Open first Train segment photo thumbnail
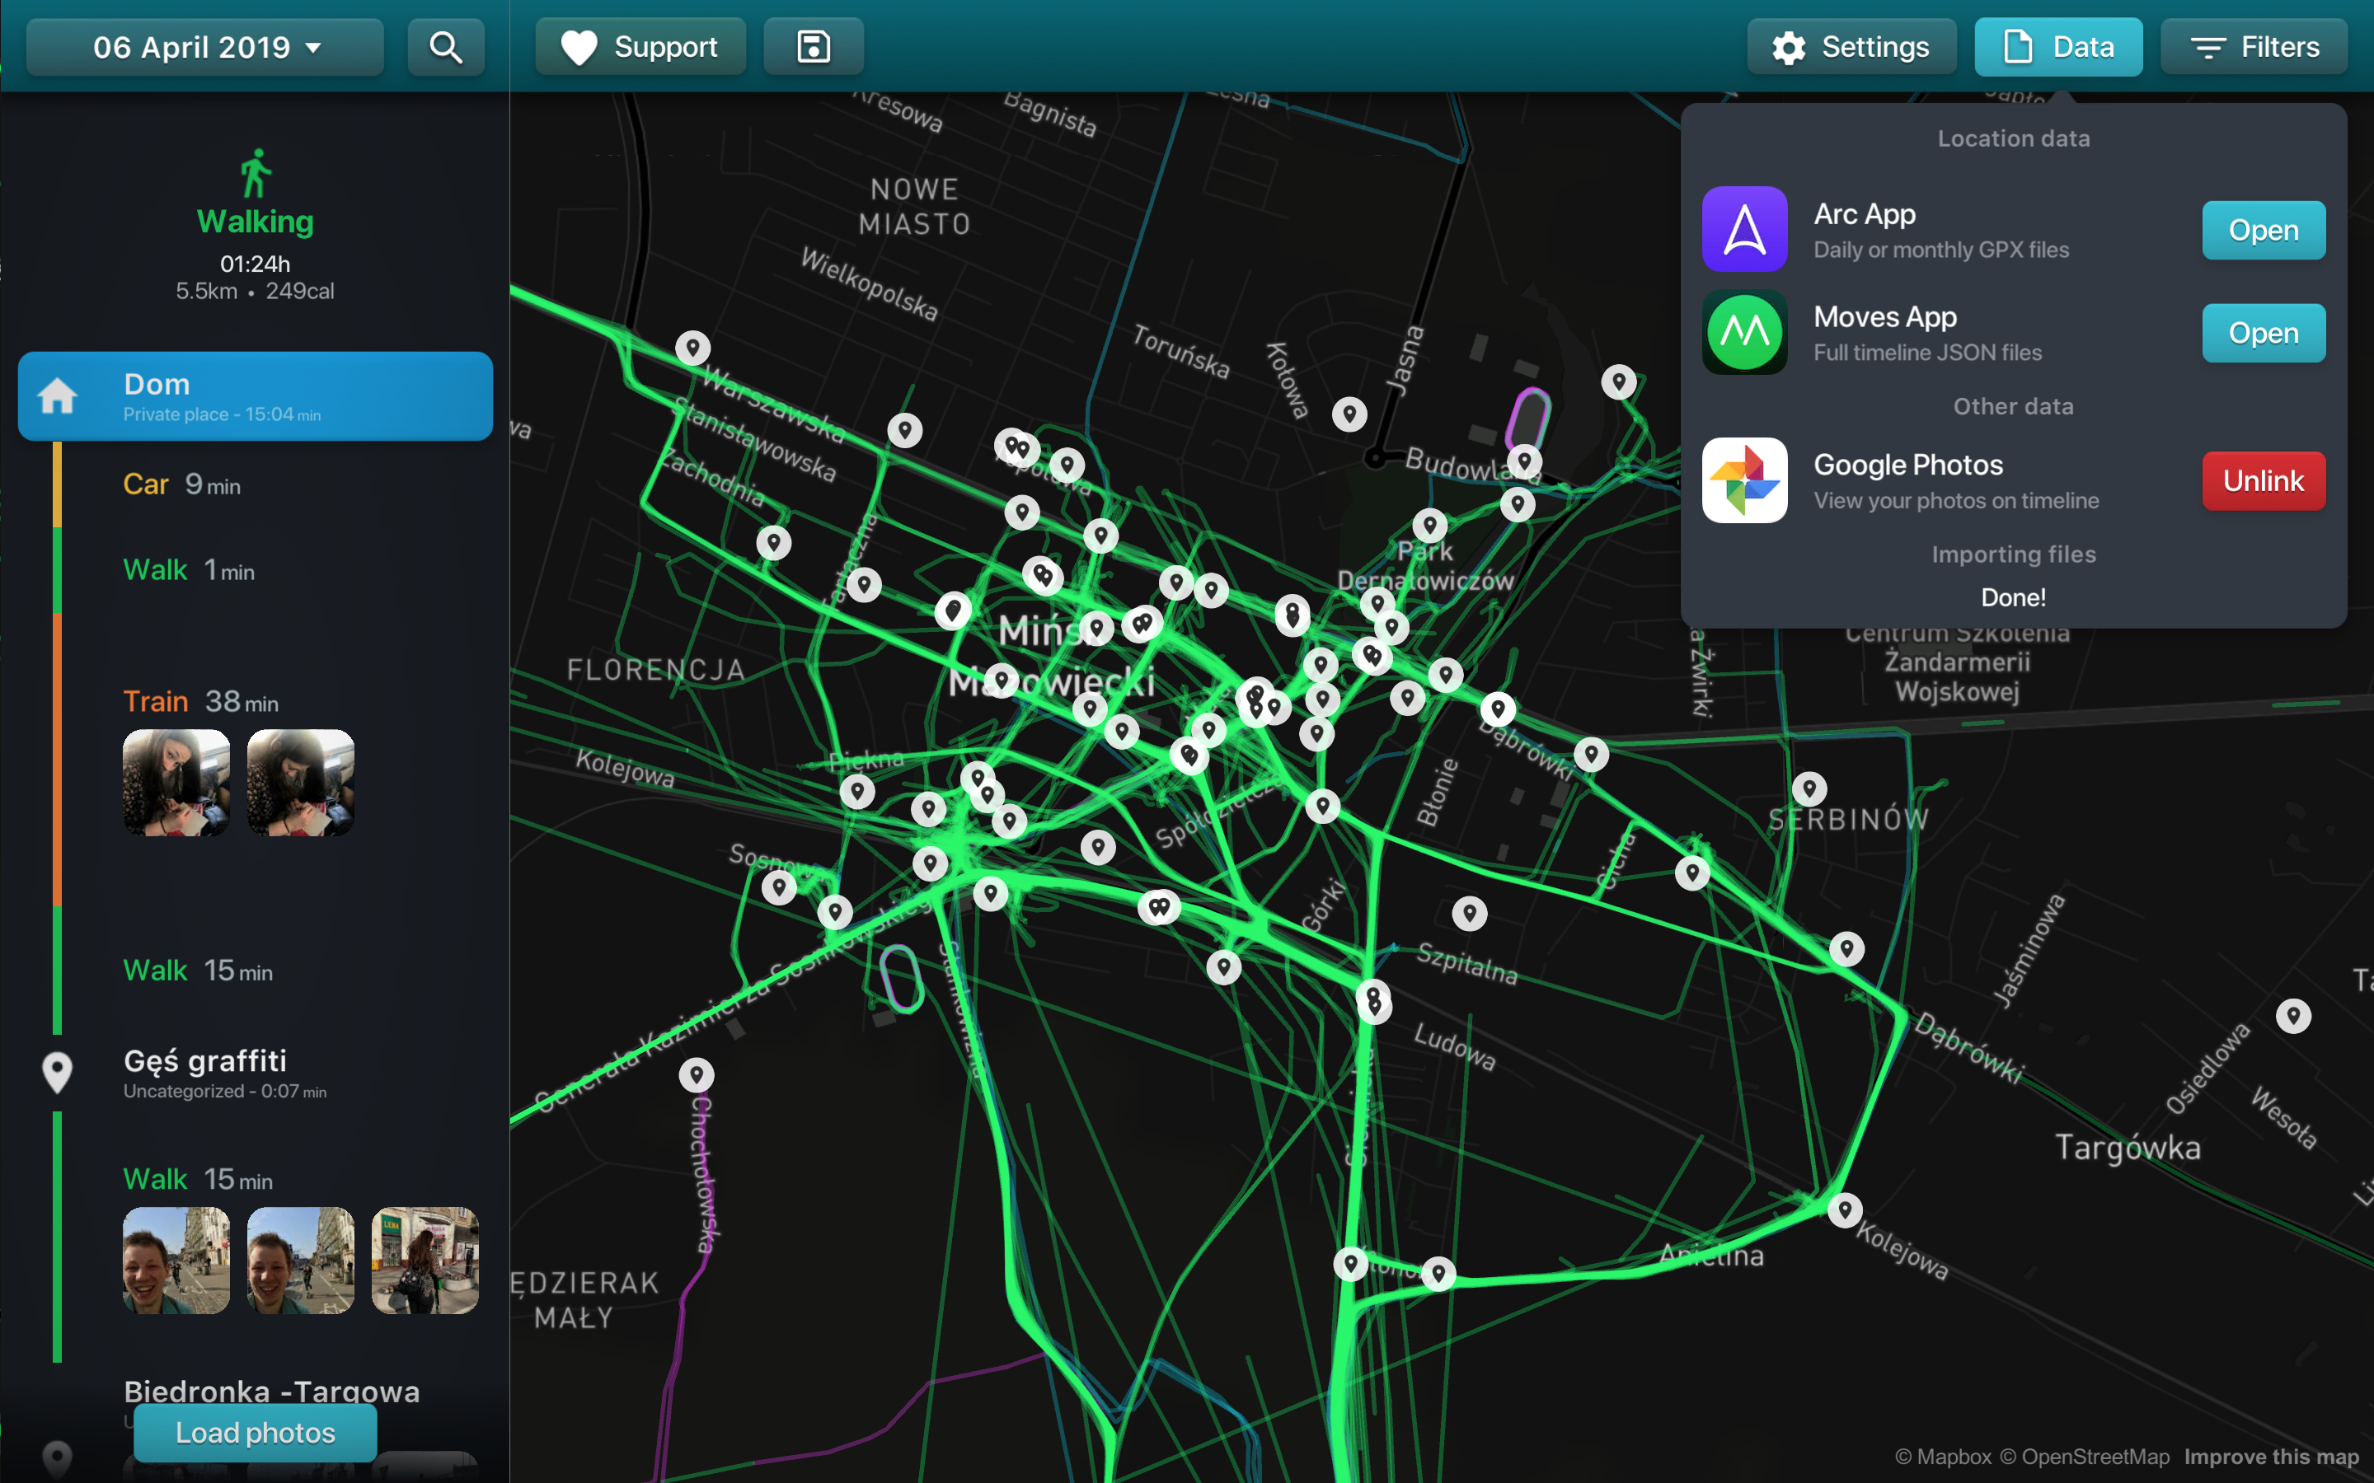2374x1483 pixels. point(176,783)
